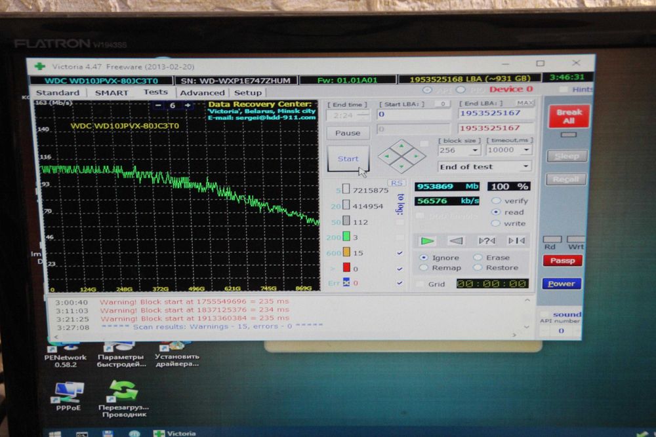The height and width of the screenshot is (437, 656).
Task: Click the down arrow on navigation diamond
Action: [401, 166]
